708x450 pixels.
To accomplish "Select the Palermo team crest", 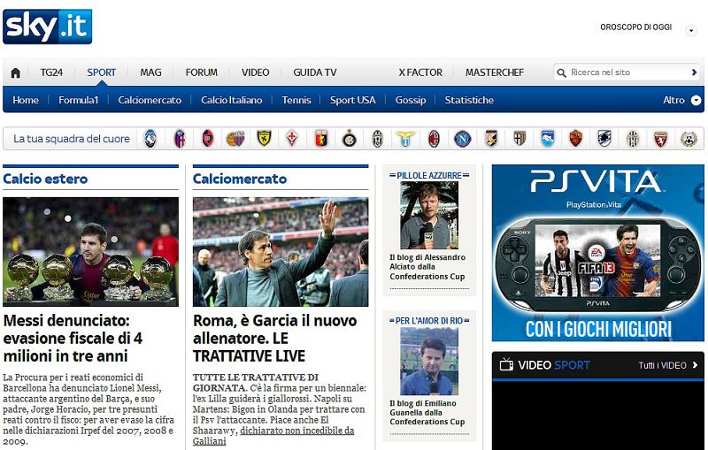I will (x=491, y=139).
